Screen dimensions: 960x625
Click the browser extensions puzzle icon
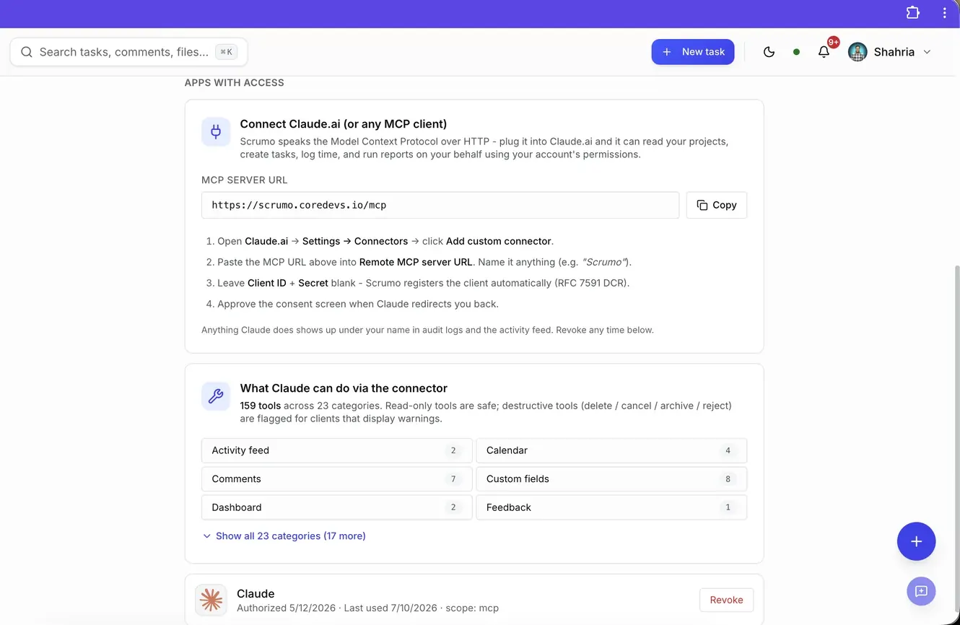click(913, 12)
